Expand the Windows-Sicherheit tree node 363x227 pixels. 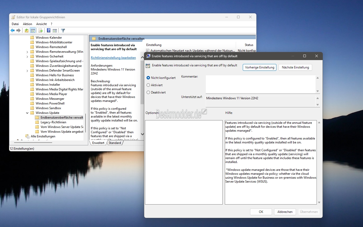27,56
